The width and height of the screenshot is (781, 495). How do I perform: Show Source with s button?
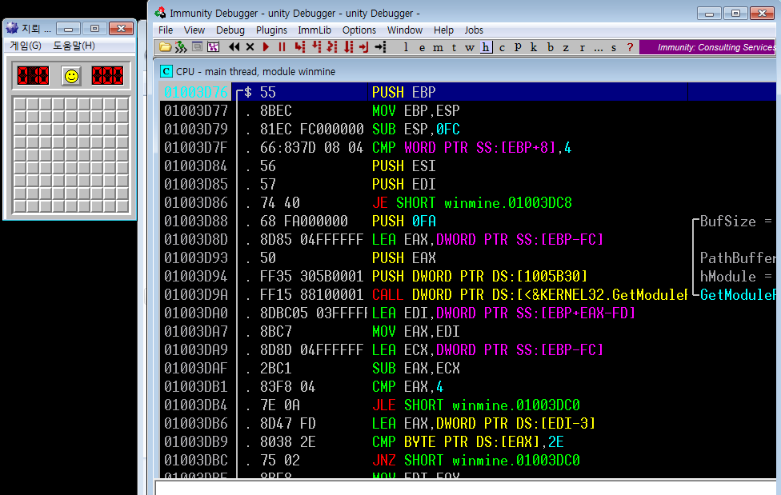[x=614, y=47]
